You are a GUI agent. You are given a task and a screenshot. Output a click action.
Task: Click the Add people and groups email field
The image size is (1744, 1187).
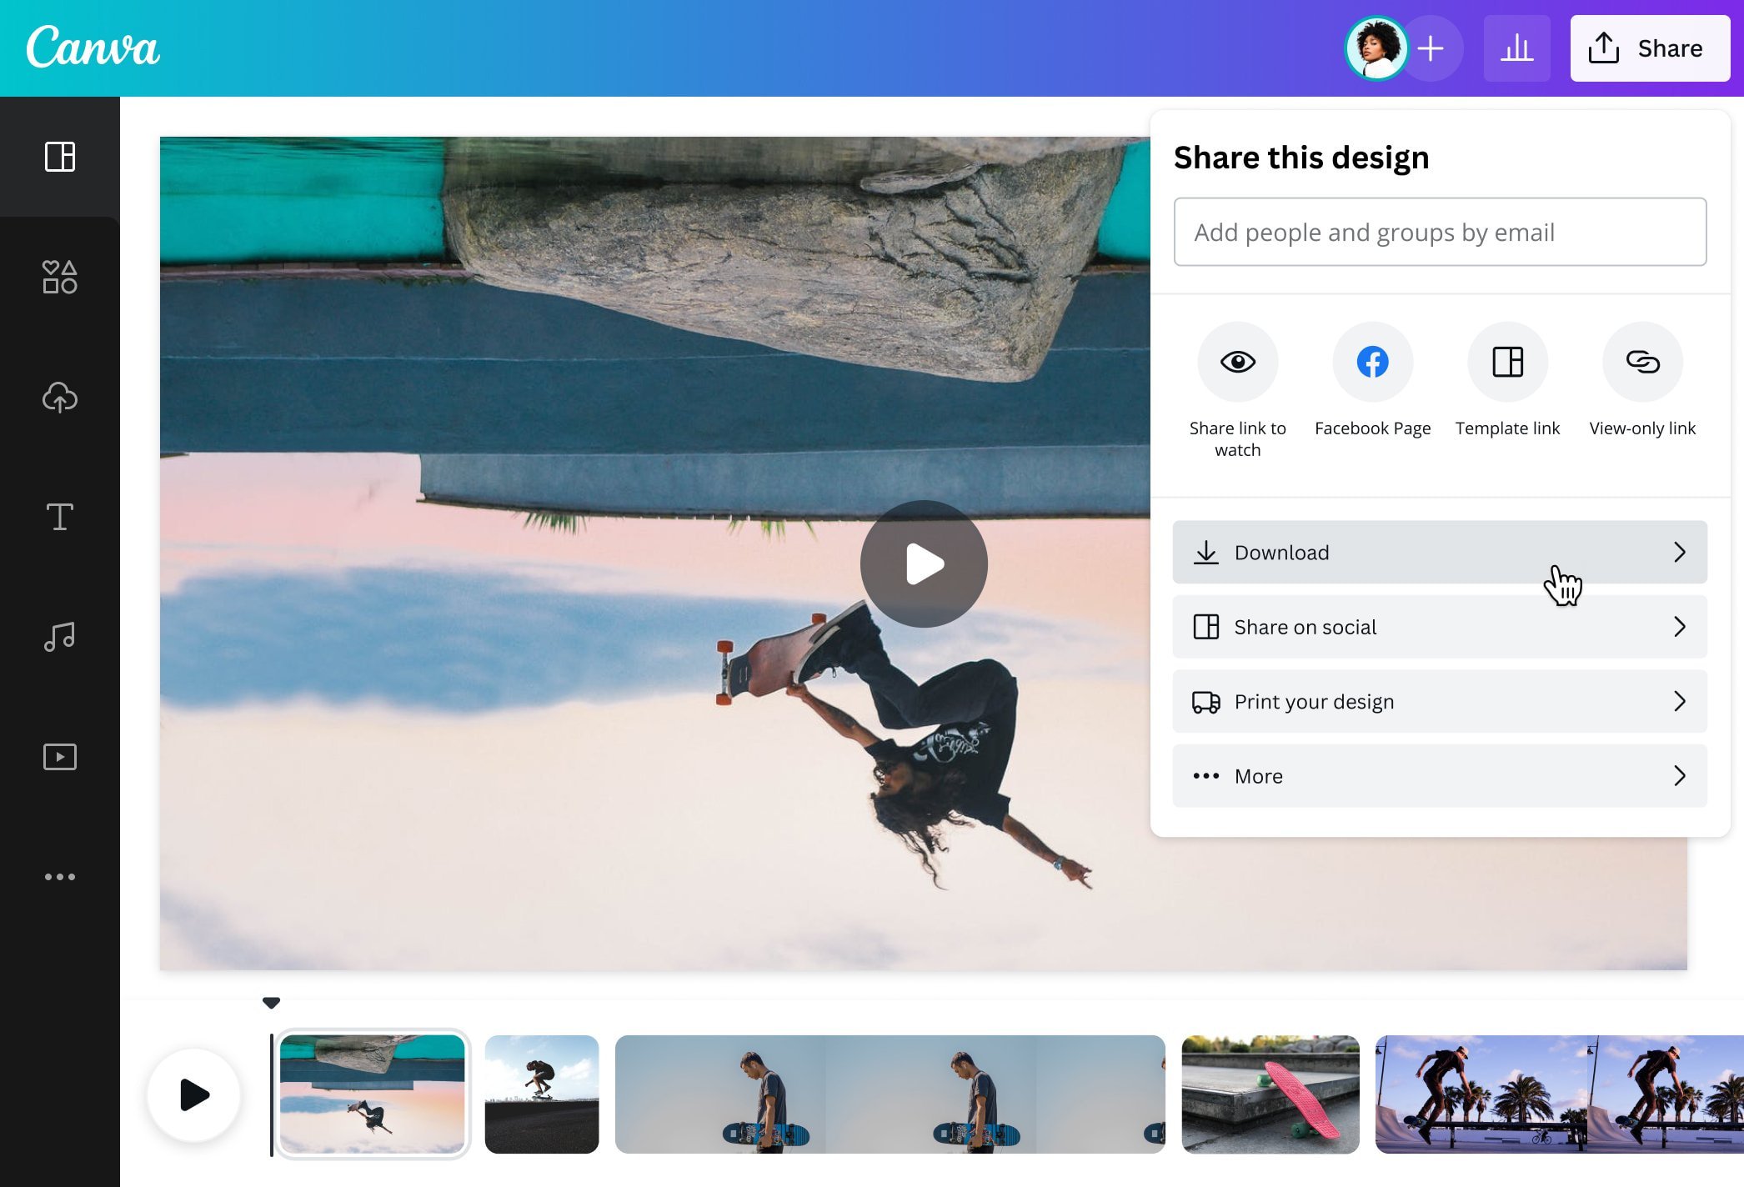(x=1440, y=232)
